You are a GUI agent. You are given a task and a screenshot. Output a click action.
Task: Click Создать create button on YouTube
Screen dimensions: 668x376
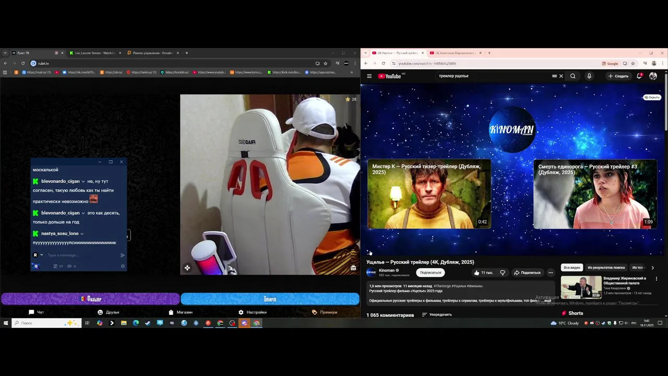(618, 76)
